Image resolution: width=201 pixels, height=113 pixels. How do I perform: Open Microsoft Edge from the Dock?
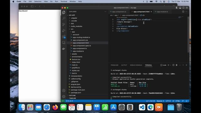pyautogui.click(x=150, y=107)
